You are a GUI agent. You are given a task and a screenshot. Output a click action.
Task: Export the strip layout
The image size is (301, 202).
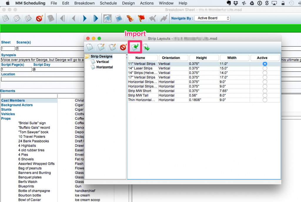146,47
